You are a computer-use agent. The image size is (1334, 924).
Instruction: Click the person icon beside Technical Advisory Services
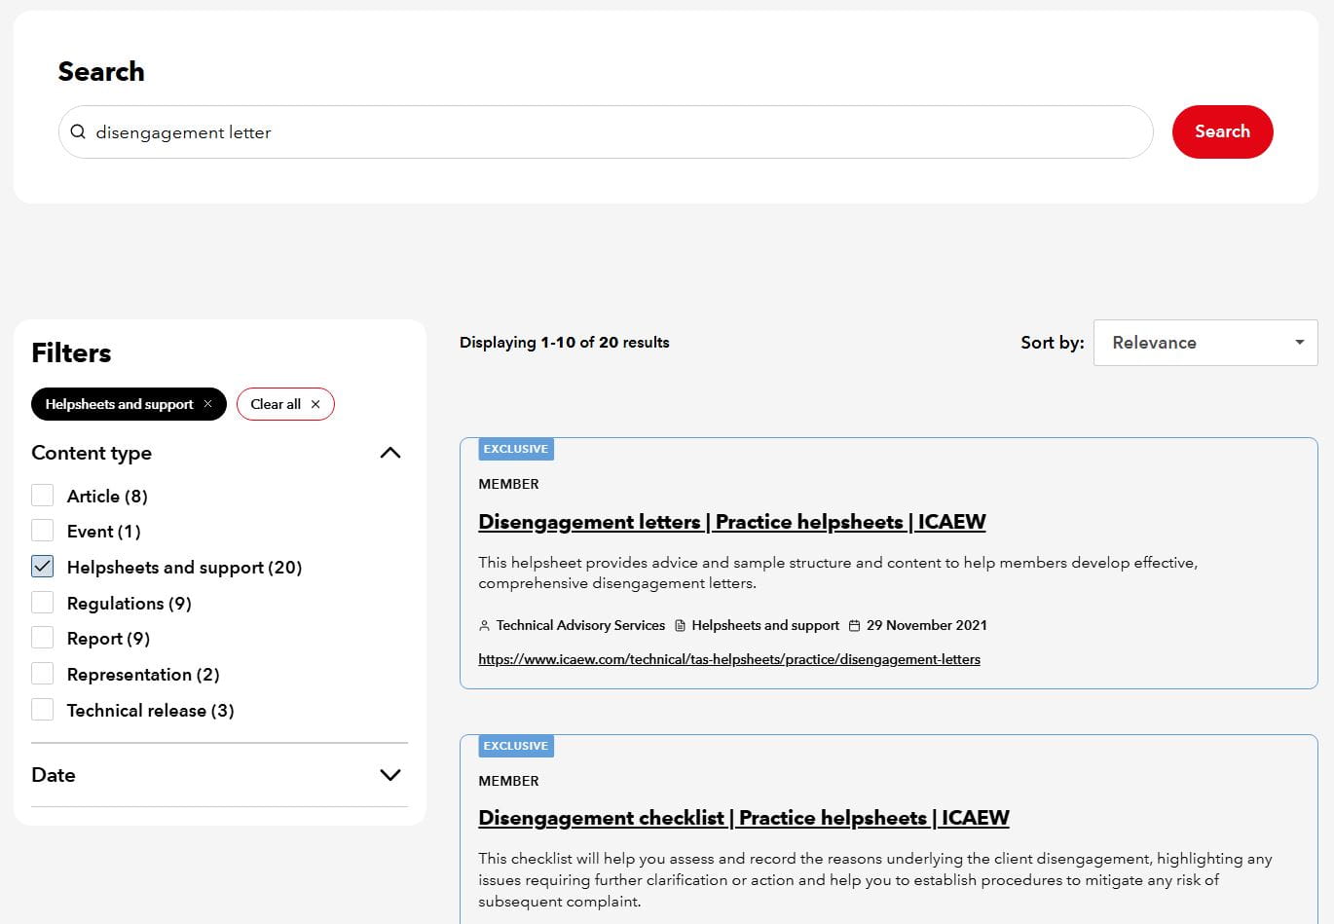tap(484, 625)
